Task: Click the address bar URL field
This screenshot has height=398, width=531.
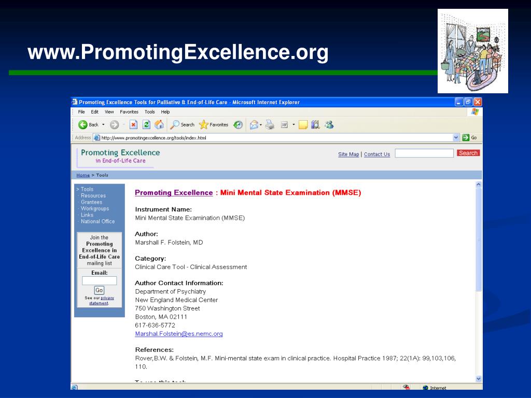Action: [276, 138]
